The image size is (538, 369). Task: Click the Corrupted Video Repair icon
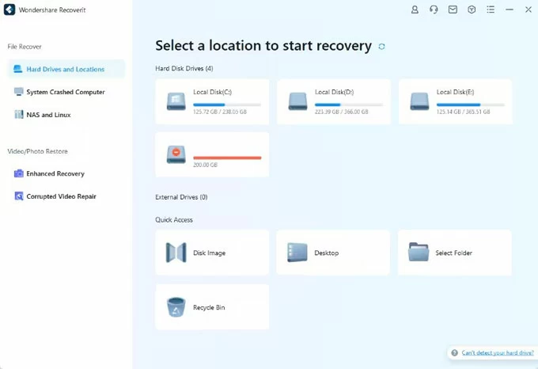[x=18, y=196]
